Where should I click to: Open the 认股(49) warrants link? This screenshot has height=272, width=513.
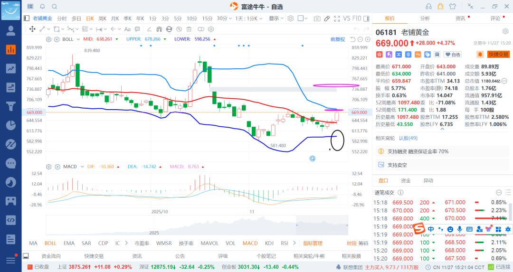[x=408, y=138]
